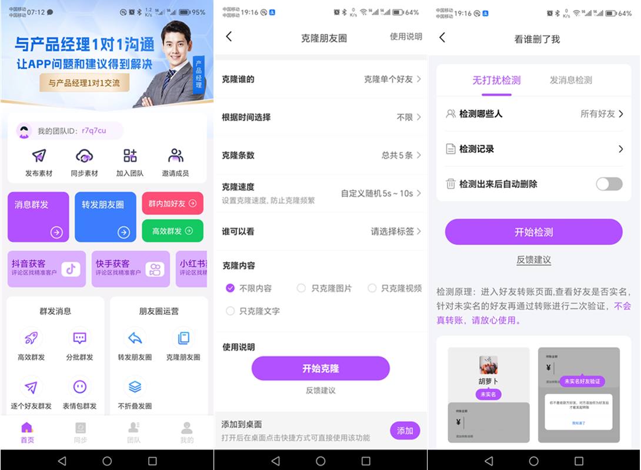Tap the 抖音获客 banner card

pos(46,268)
